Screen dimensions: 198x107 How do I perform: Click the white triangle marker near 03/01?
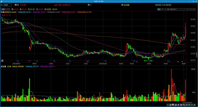coord(137,62)
